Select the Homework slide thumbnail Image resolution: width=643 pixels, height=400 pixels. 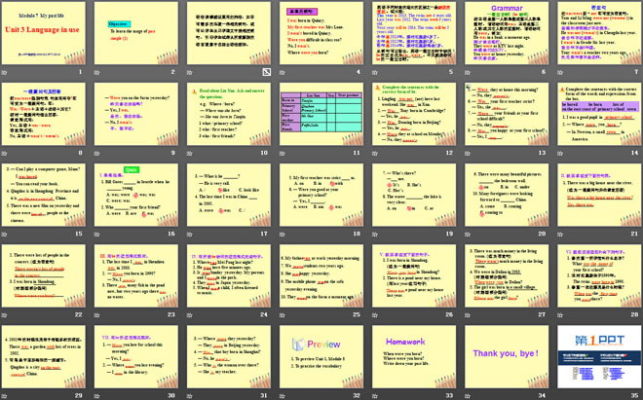pos(414,356)
